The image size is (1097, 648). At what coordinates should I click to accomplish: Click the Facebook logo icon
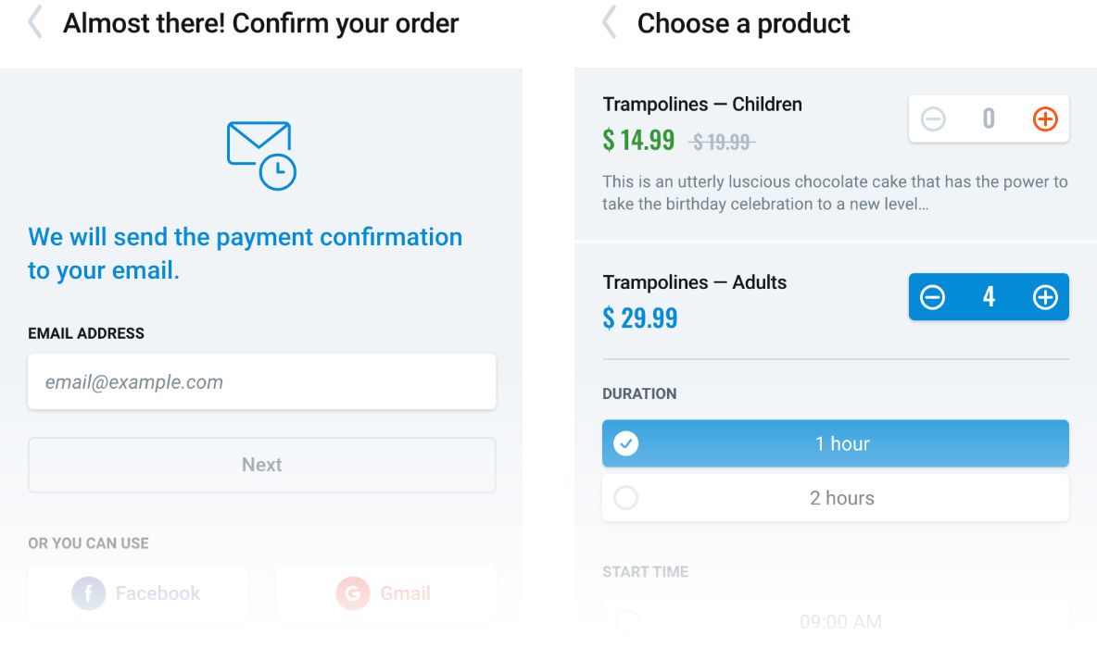tap(89, 593)
